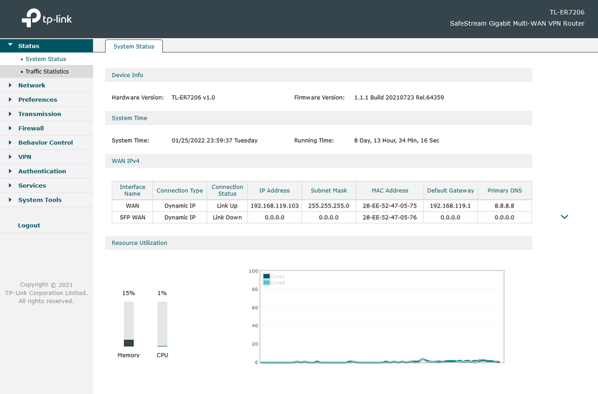Click the WAN IP address 192.168.119.103 cell
The width and height of the screenshot is (598, 394).
coord(274,206)
